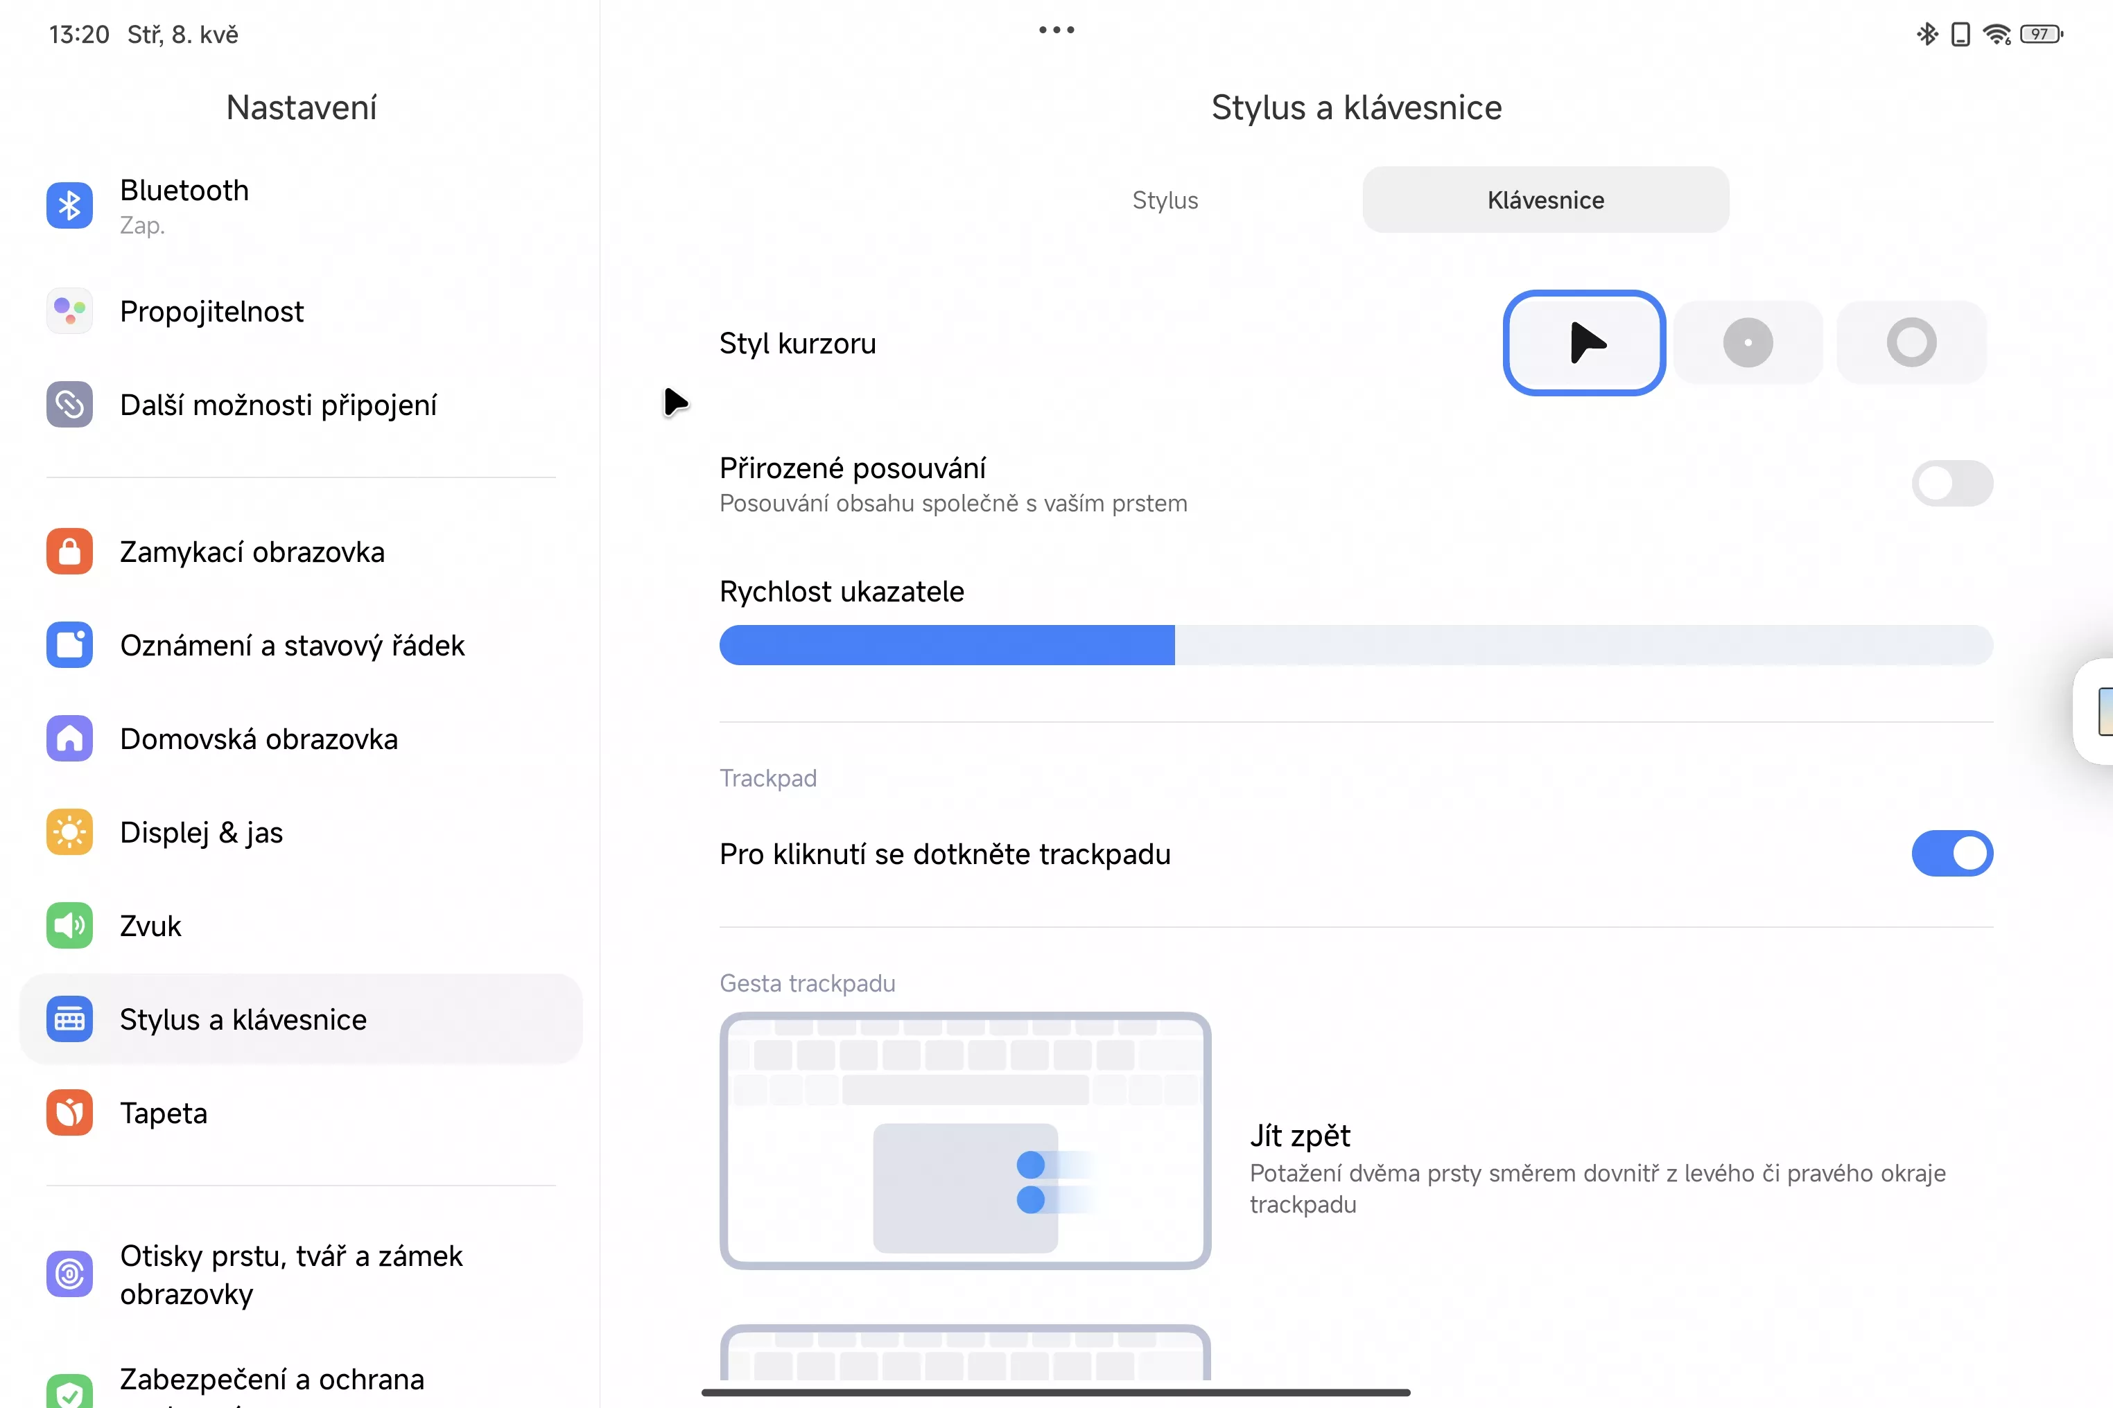
Task: Select the Klávesnice tab
Action: coord(1545,200)
